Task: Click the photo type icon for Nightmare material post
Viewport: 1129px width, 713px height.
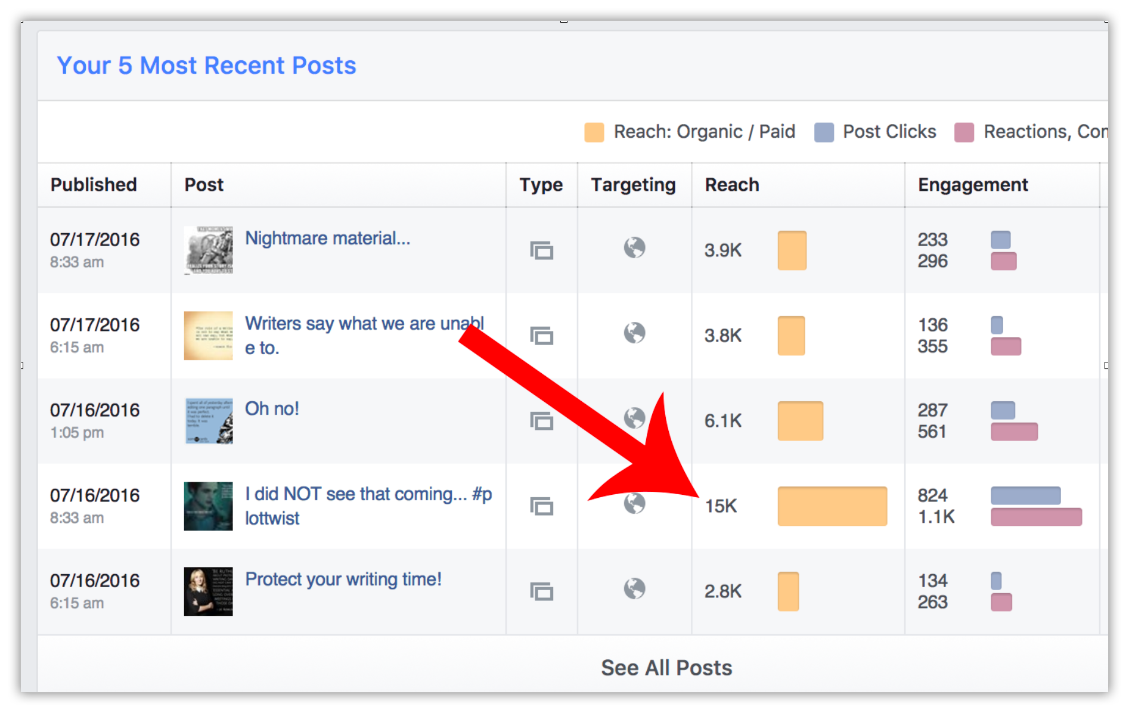Action: [541, 250]
